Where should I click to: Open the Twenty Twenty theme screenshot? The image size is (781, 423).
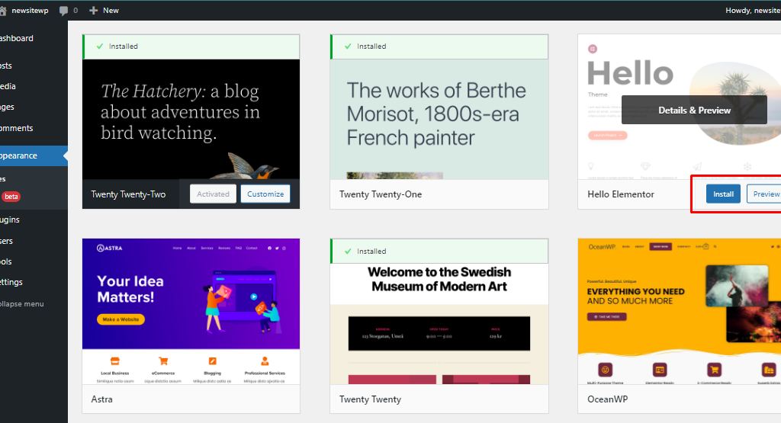pyautogui.click(x=439, y=323)
